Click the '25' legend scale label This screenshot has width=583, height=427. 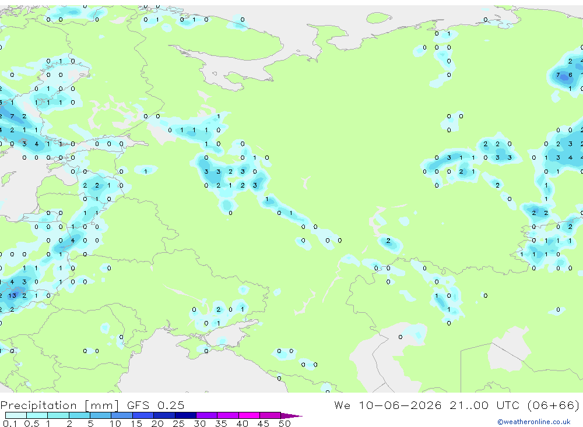point(179,424)
